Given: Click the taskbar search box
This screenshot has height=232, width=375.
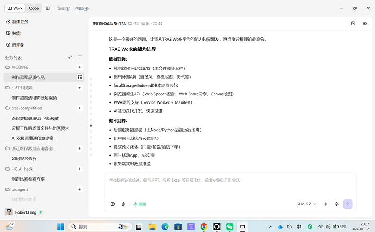Looking at the screenshot, I should [x=100, y=227].
